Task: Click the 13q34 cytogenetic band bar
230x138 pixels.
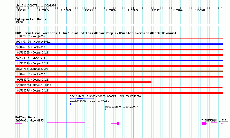Action: (119, 25)
